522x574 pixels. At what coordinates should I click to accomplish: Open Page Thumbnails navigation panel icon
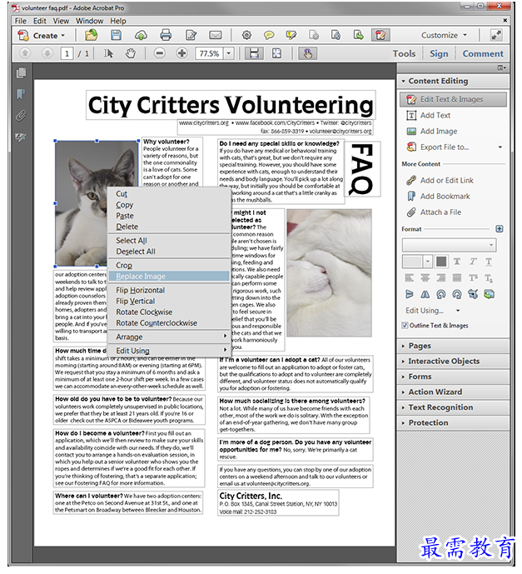point(21,72)
